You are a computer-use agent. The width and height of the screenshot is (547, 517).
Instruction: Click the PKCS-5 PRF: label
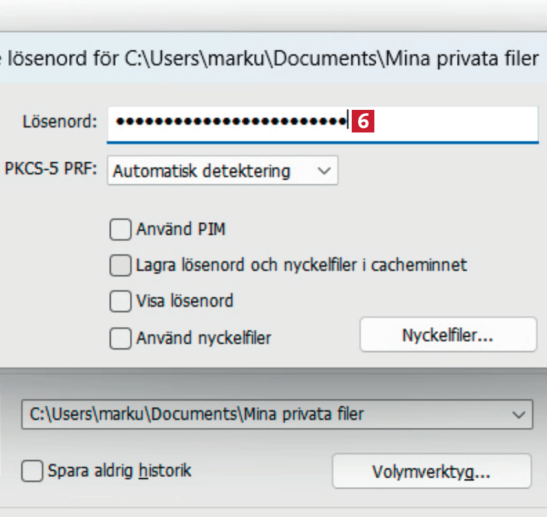[50, 171]
